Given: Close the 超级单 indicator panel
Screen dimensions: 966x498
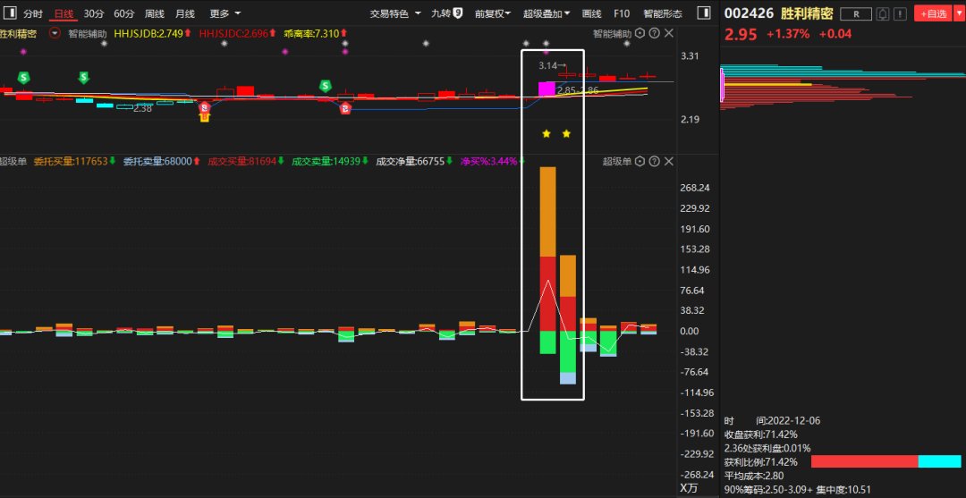Looking at the screenshot, I should [669, 161].
